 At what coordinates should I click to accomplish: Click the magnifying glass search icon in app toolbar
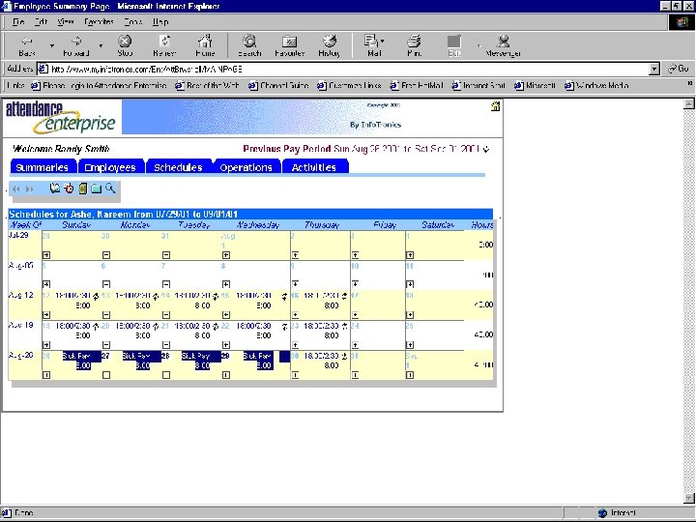[x=110, y=188]
